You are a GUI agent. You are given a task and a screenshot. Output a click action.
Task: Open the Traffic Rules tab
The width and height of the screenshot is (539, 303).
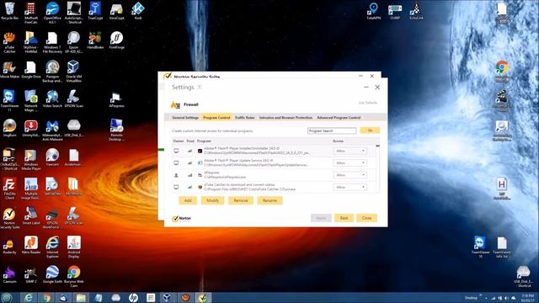245,118
